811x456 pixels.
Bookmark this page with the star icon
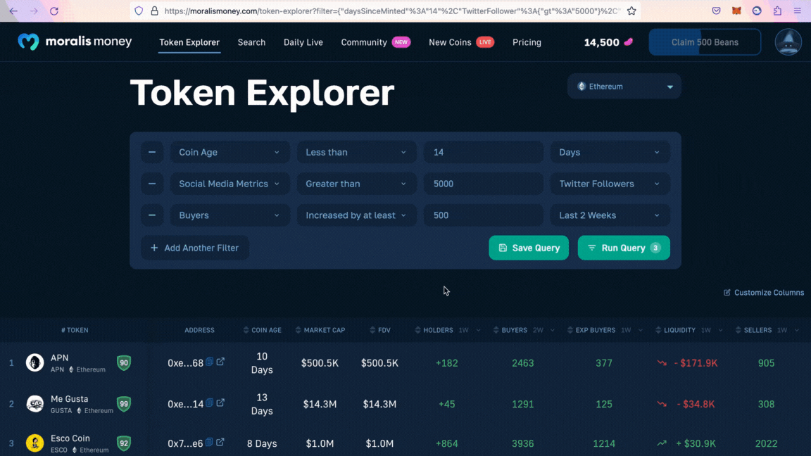631,11
